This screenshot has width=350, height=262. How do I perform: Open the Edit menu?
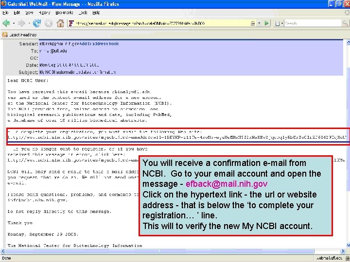click(x=17, y=13)
